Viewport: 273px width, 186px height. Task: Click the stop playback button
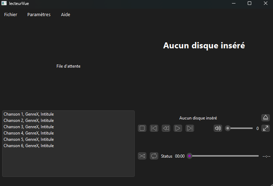tap(142, 128)
